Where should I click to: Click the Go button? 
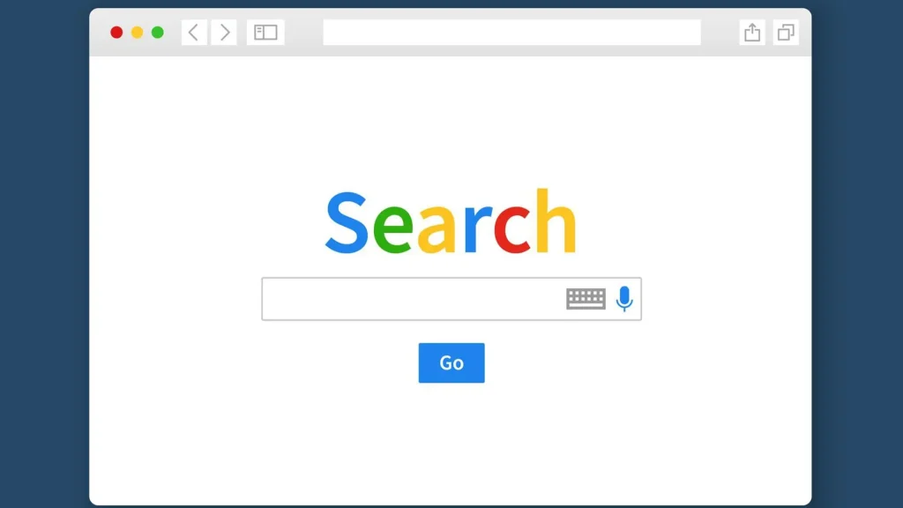[x=451, y=362]
